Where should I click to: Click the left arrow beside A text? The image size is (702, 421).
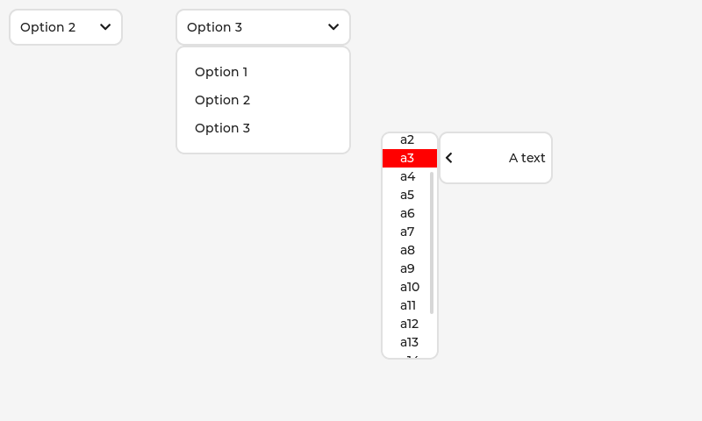[449, 158]
